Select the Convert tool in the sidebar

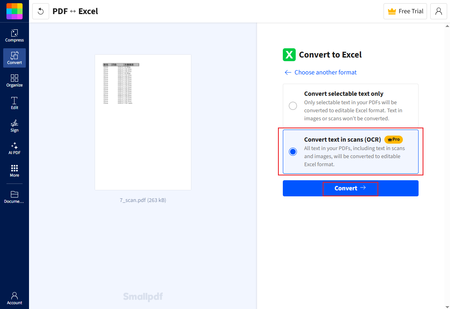click(15, 58)
